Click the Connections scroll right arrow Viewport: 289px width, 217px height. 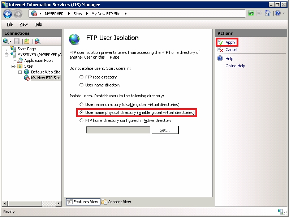(x=59, y=203)
